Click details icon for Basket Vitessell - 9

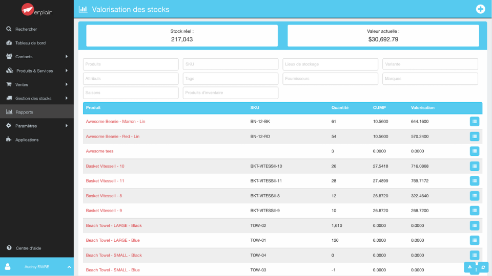pos(475,211)
